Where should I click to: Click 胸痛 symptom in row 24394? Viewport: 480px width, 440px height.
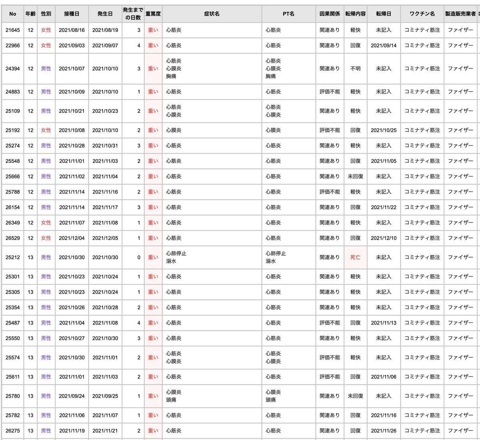[171, 76]
